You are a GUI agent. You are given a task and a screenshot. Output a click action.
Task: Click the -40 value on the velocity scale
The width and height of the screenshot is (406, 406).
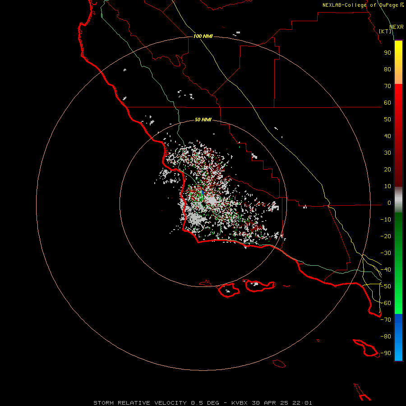[x=386, y=270]
